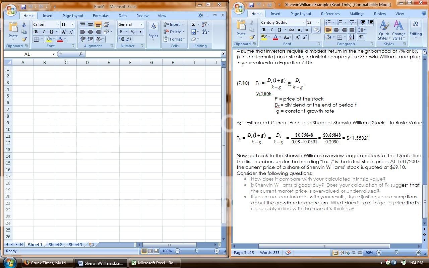Click Word count in Word status bar
Viewport: 429px width, 268px height.
point(269,253)
